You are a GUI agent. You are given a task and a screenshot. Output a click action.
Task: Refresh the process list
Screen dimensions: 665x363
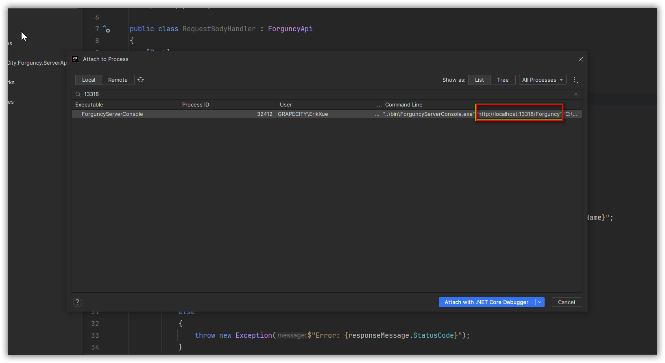[x=141, y=80]
